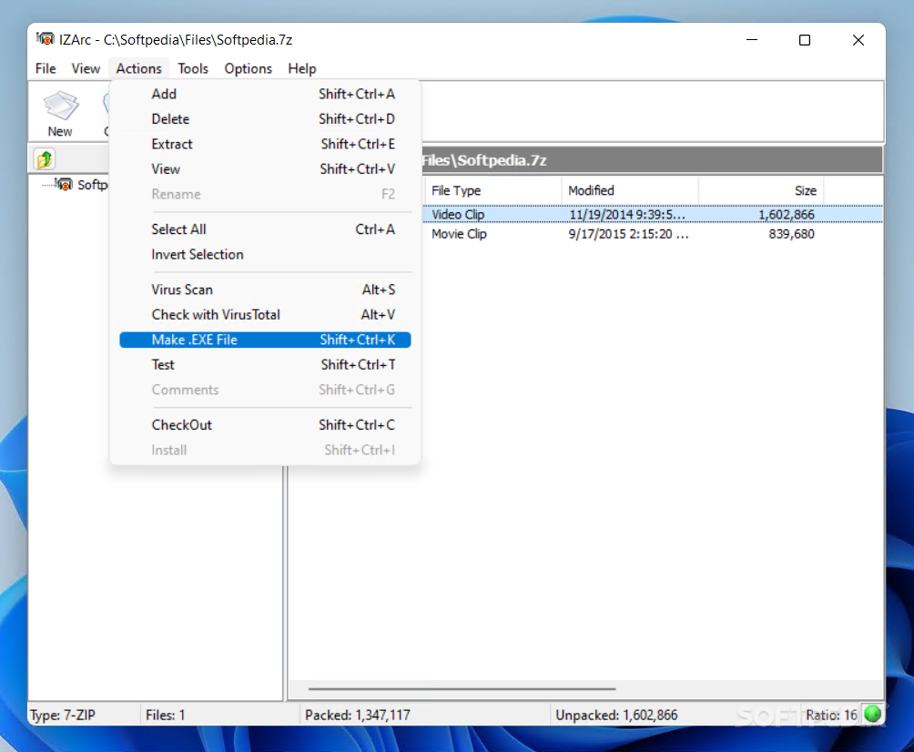Click the Packed: 1,347,117 status entry
The image size is (914, 752).
[x=358, y=715]
